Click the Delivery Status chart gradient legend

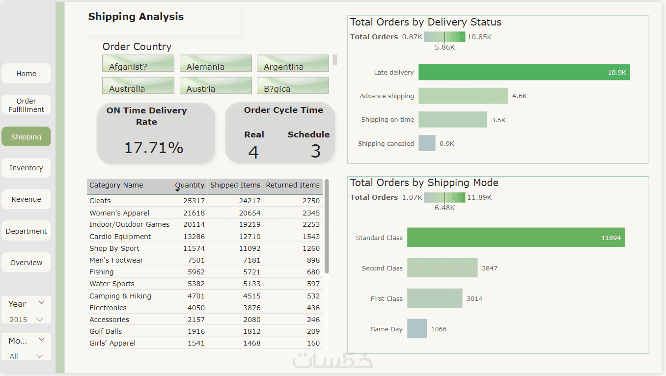444,37
